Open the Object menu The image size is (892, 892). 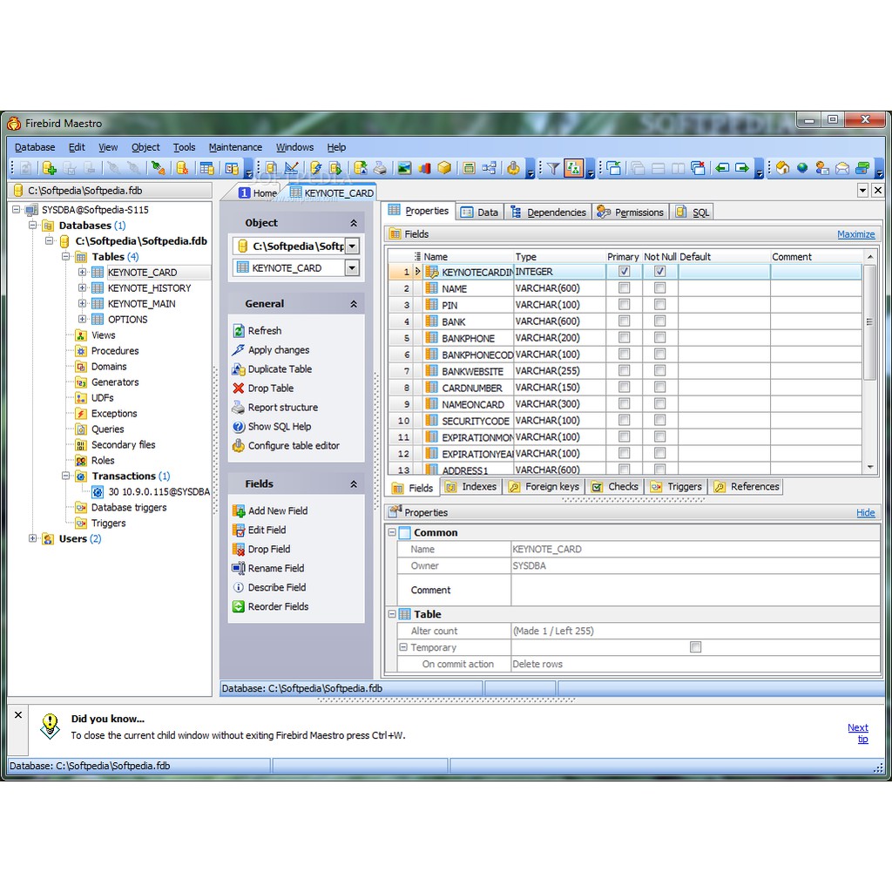tap(145, 147)
